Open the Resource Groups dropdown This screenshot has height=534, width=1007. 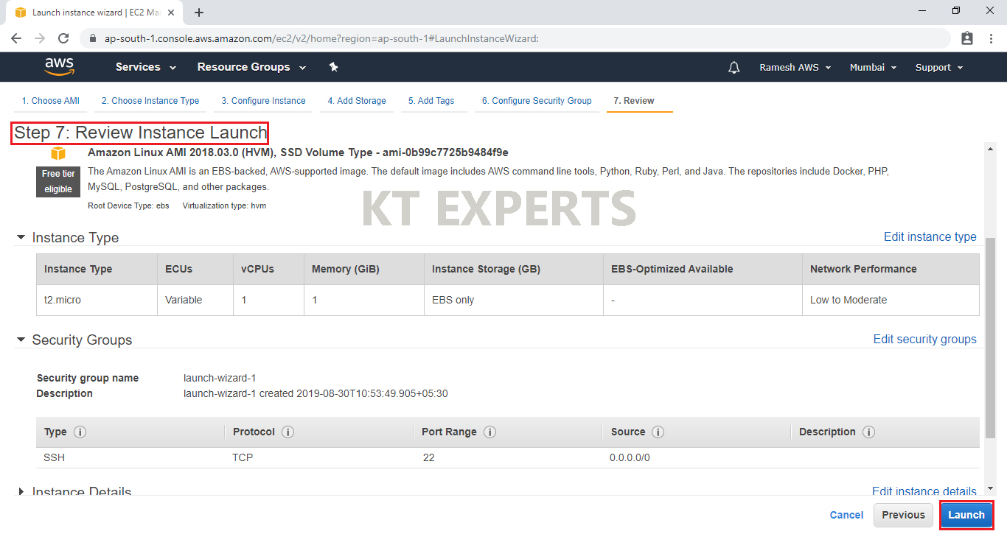[251, 67]
